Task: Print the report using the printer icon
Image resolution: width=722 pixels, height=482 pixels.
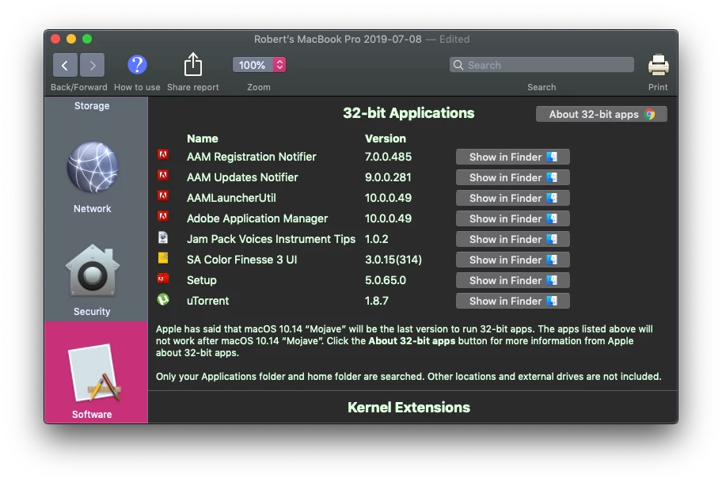Action: click(x=658, y=64)
